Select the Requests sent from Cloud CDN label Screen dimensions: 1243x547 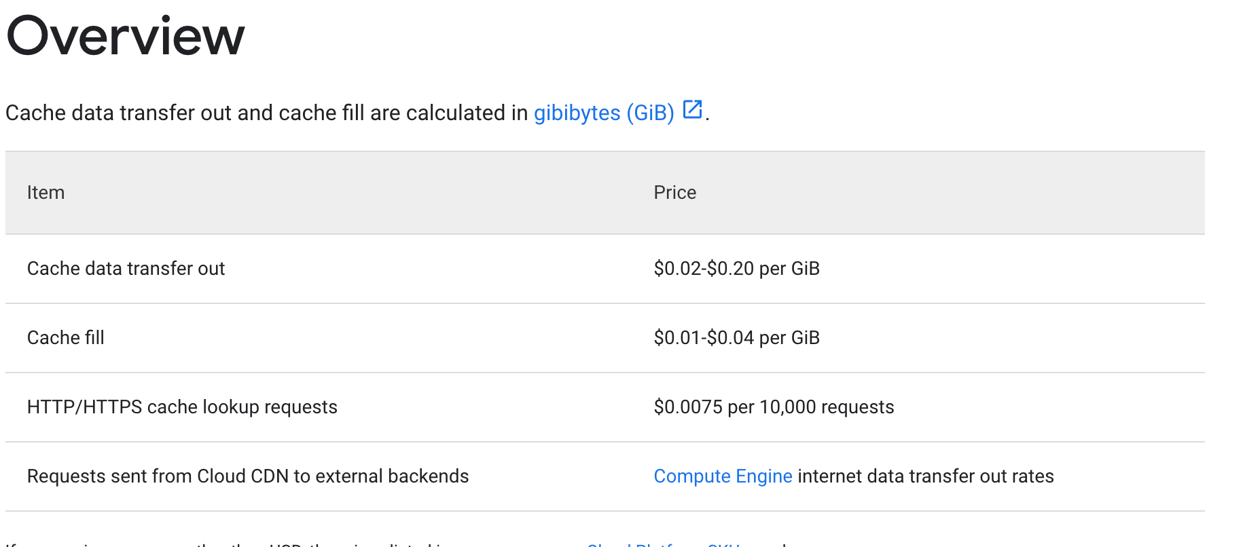point(248,476)
